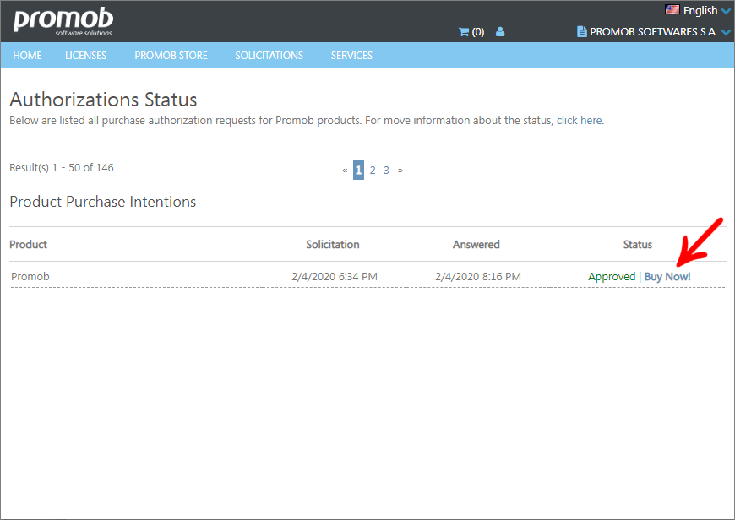Go to the HOME menu
This screenshot has height=520, width=735.
27,55
